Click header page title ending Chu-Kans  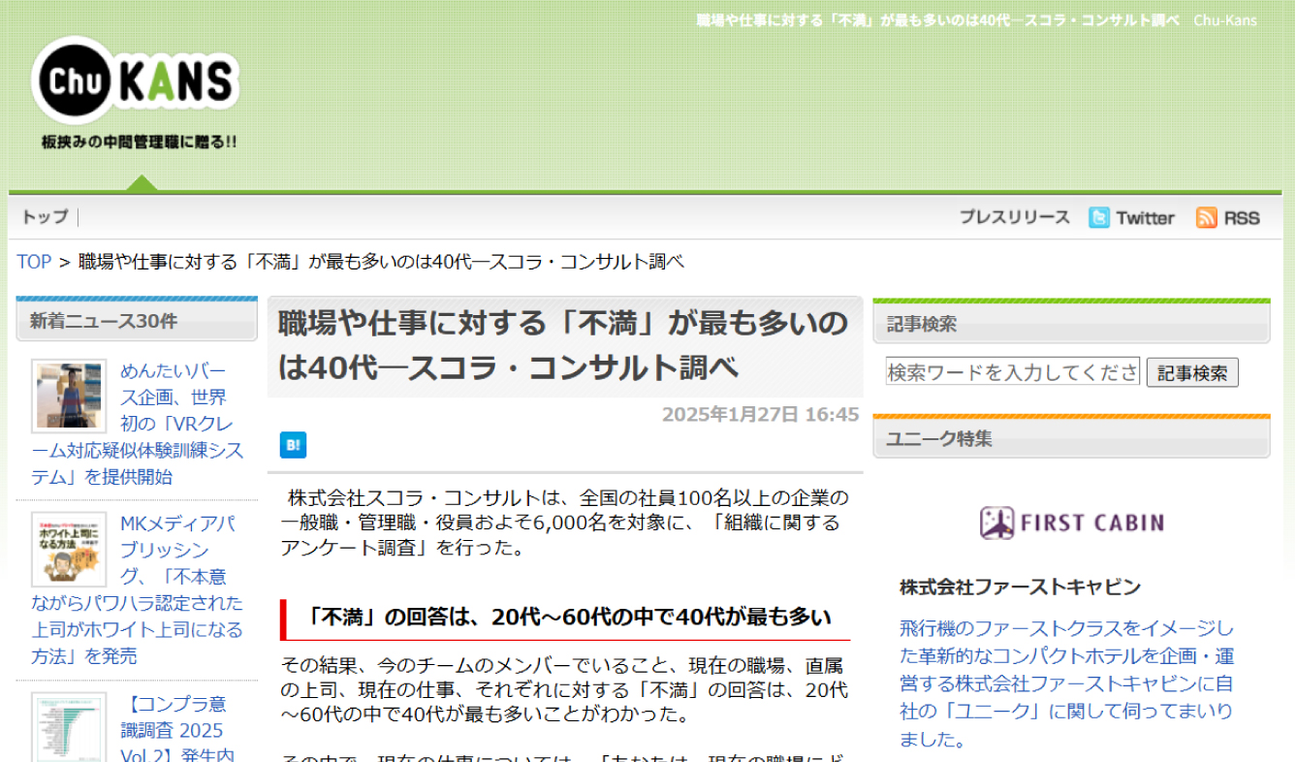pos(977,20)
